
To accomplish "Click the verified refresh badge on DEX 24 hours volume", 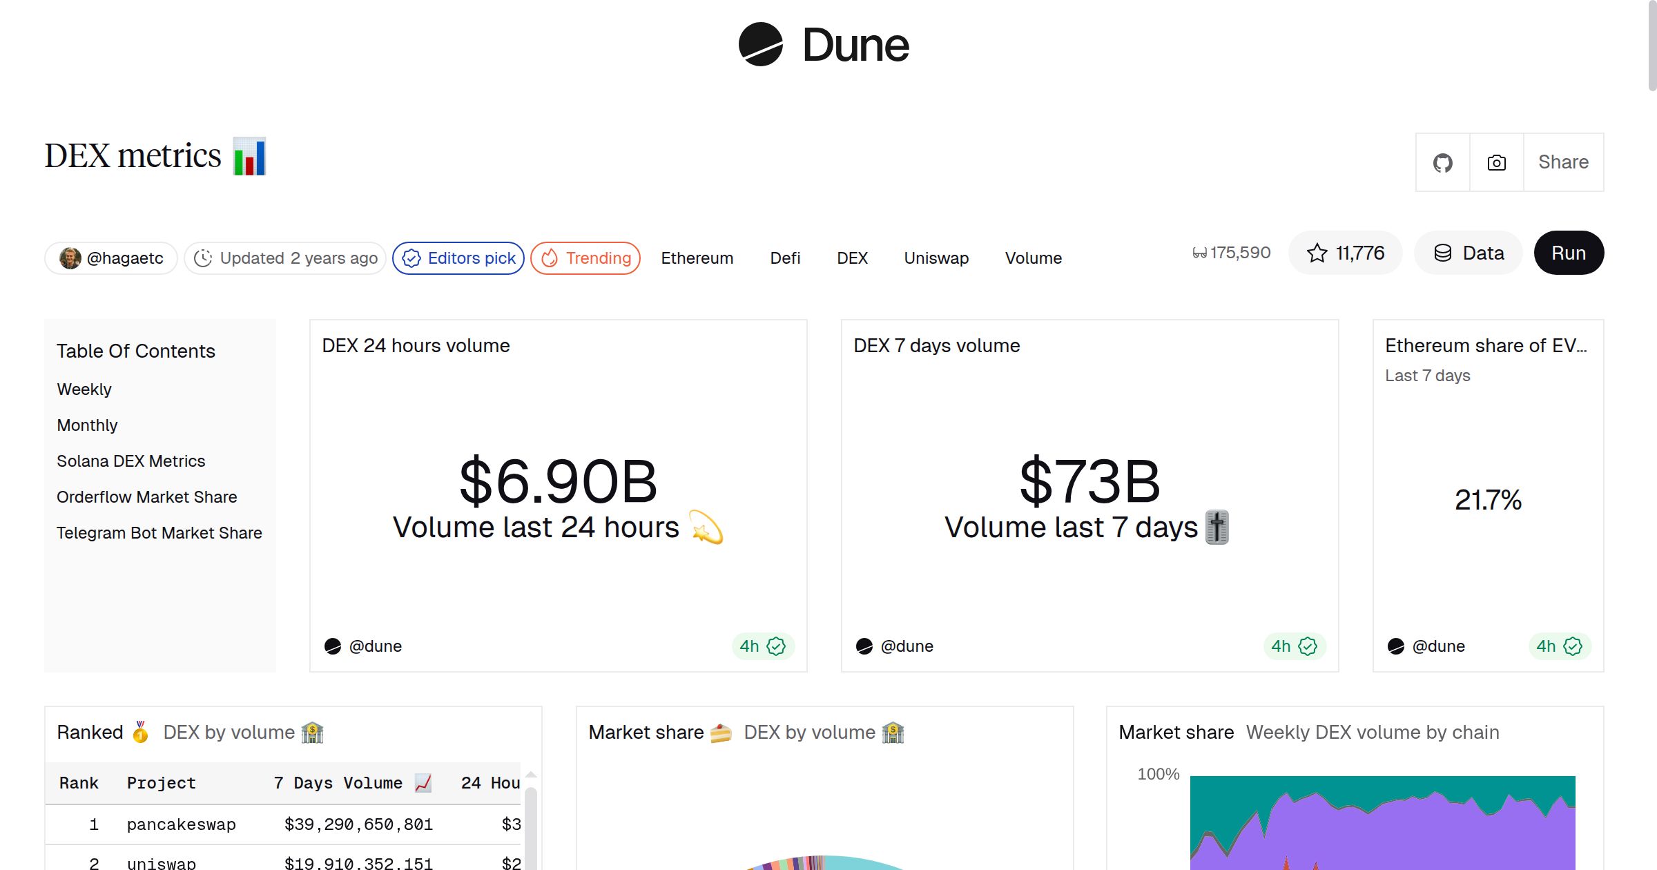I will tap(776, 646).
